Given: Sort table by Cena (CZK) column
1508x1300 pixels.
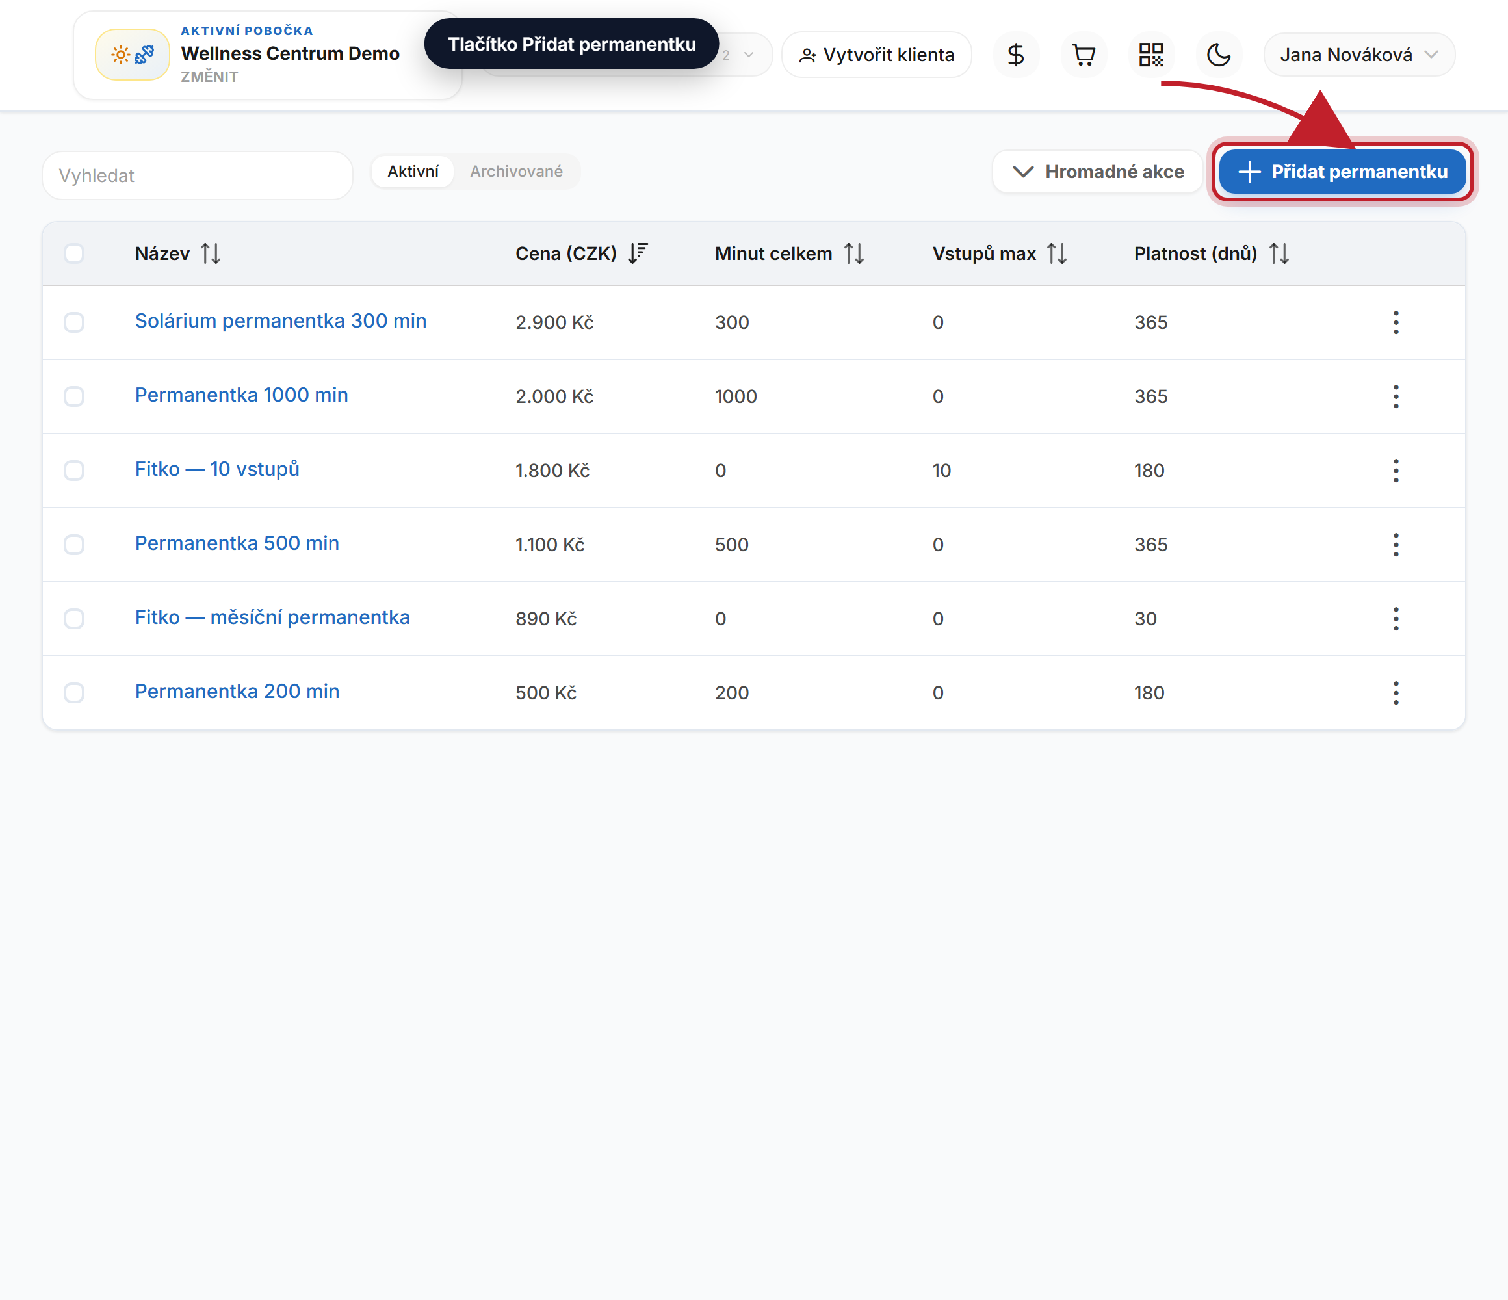Looking at the screenshot, I should [x=638, y=253].
